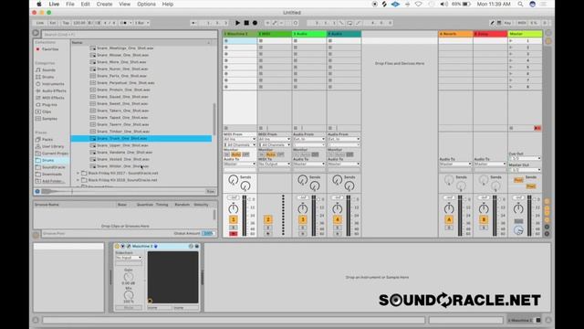Open track 3 Audio From Ext. In dropdown

[308, 139]
